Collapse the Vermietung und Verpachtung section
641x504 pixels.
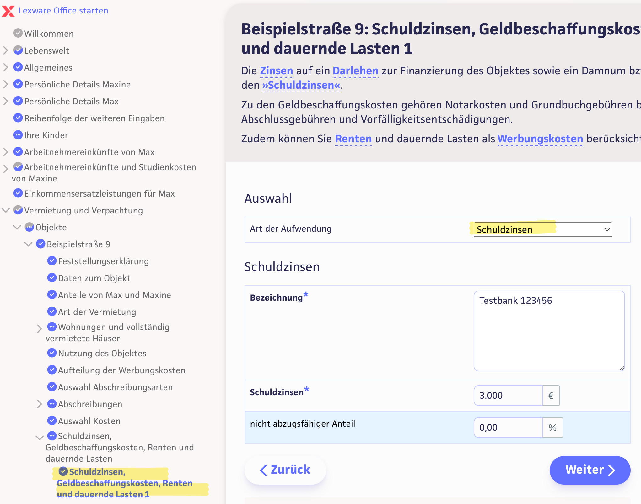(x=6, y=210)
